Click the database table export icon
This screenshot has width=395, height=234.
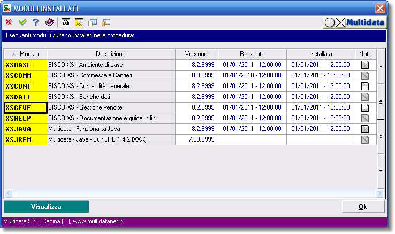point(106,22)
